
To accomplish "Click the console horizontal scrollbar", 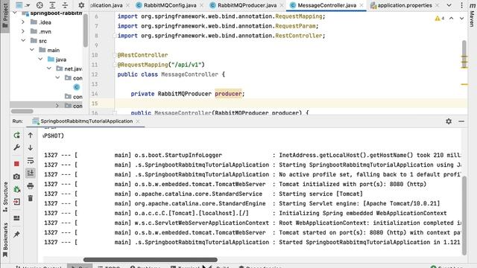I will click(151, 260).
